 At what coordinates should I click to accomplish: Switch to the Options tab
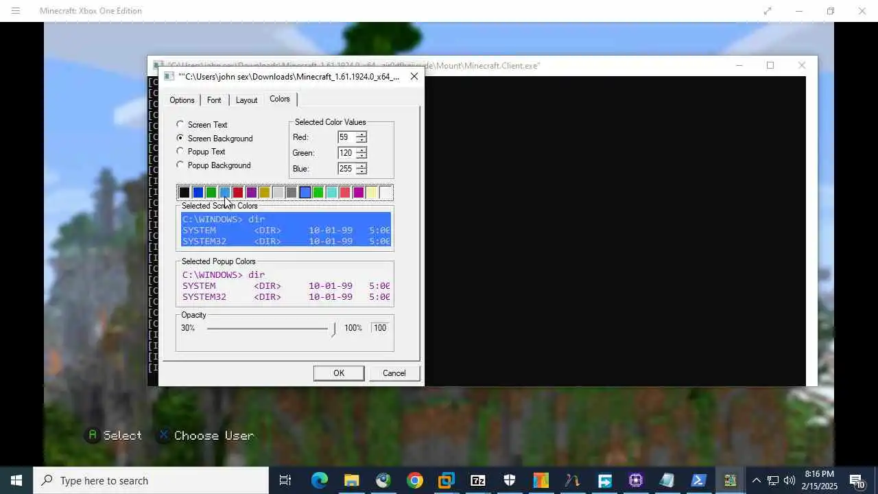pos(182,100)
